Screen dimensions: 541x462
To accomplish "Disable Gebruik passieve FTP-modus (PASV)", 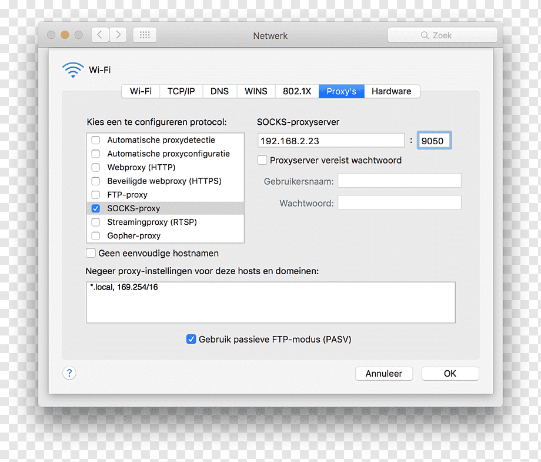I will click(191, 339).
